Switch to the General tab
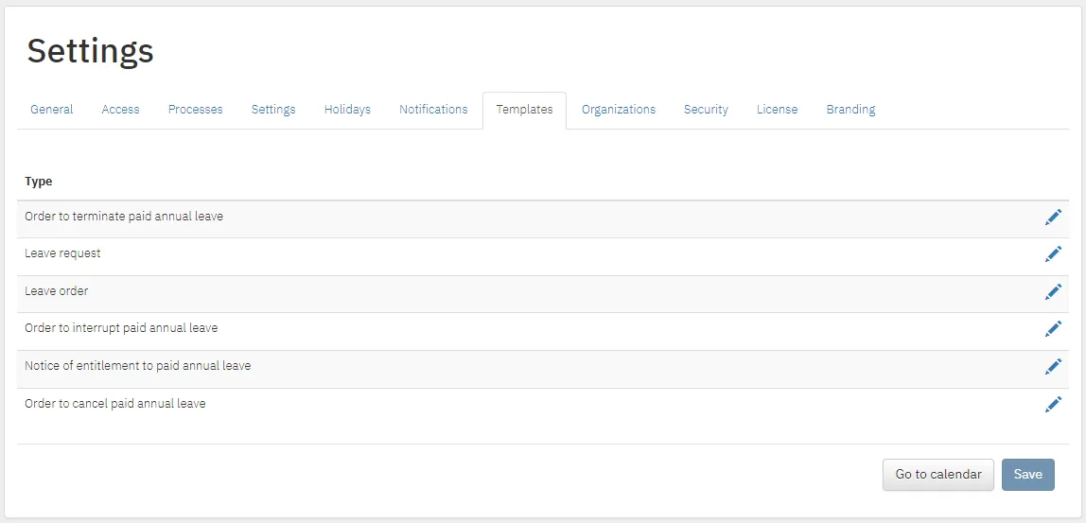 coord(52,110)
